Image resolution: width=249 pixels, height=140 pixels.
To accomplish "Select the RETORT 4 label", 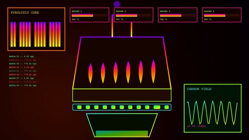I will coord(209,11).
